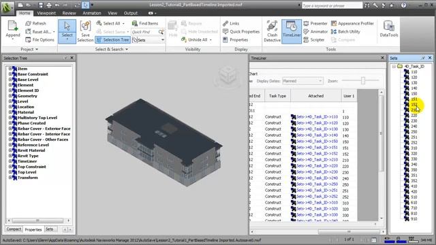Click in the Quick Find input field

[x=144, y=32]
